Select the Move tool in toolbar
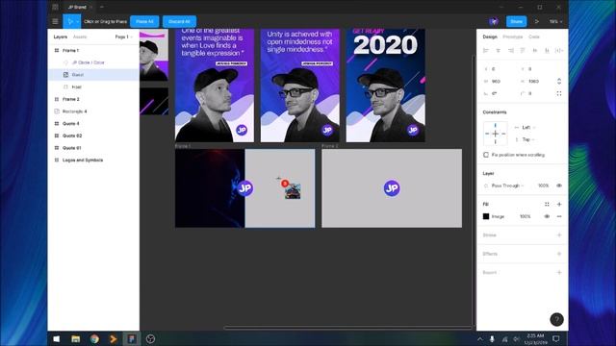This screenshot has width=616, height=346. pyautogui.click(x=70, y=21)
